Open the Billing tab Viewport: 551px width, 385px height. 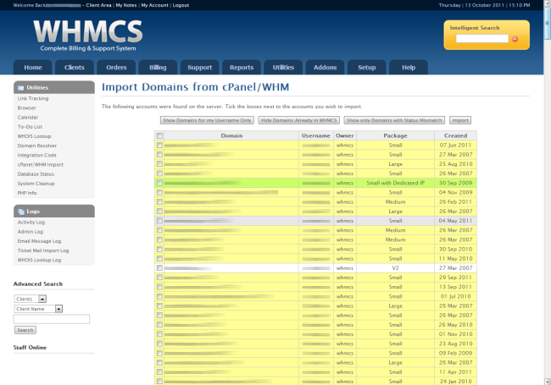tap(158, 68)
